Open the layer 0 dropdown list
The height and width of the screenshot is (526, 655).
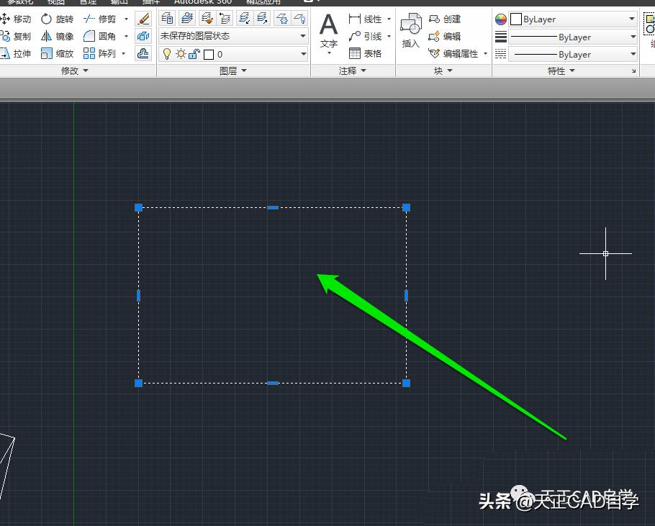(x=303, y=54)
